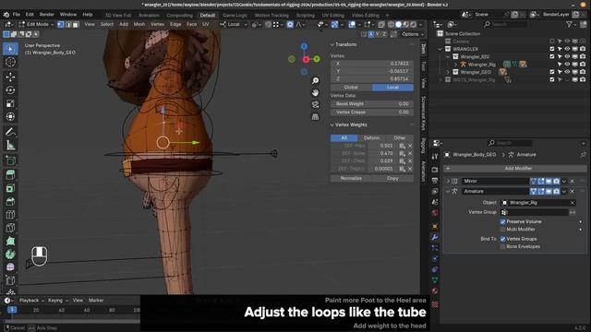Select the Local transform space button
The image size is (591, 332).
point(392,88)
